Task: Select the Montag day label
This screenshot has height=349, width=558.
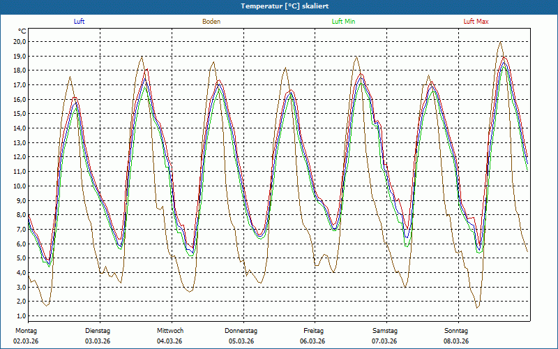Action: pos(25,331)
